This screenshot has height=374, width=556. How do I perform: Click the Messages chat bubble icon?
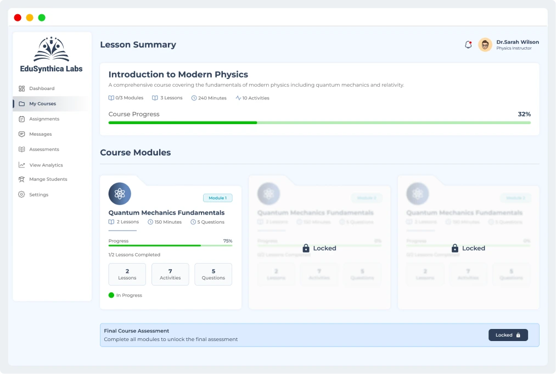(x=22, y=134)
